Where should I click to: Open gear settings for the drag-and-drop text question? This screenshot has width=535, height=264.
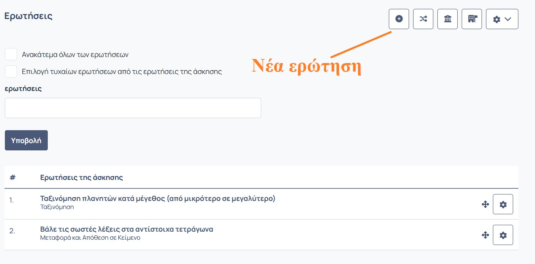[x=503, y=235]
